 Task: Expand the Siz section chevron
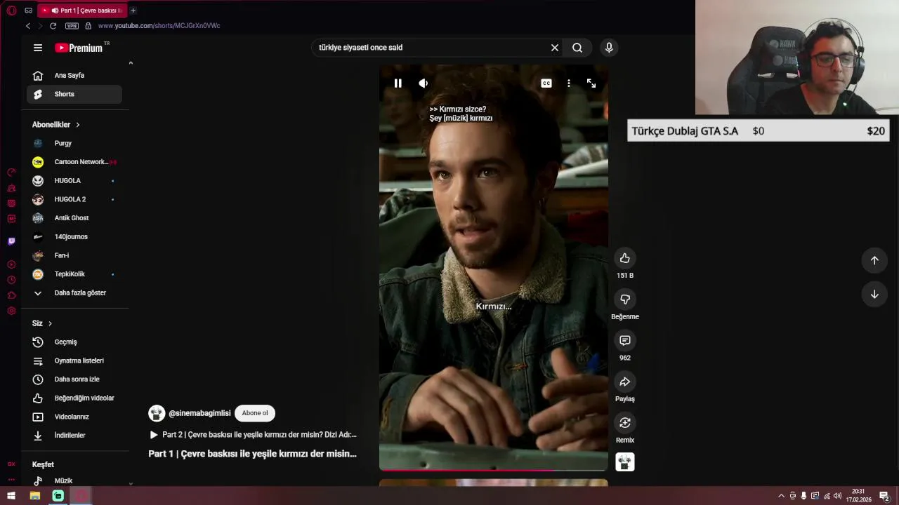tap(50, 323)
